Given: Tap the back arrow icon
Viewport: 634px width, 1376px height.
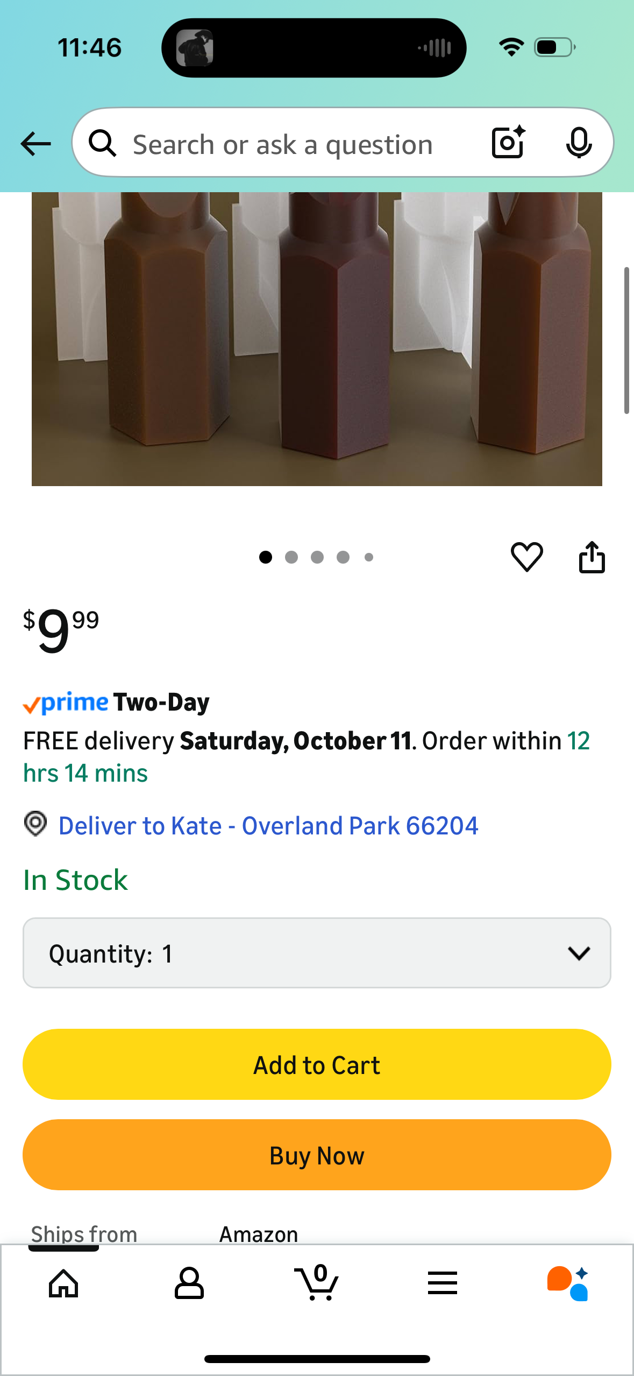Looking at the screenshot, I should click(36, 144).
